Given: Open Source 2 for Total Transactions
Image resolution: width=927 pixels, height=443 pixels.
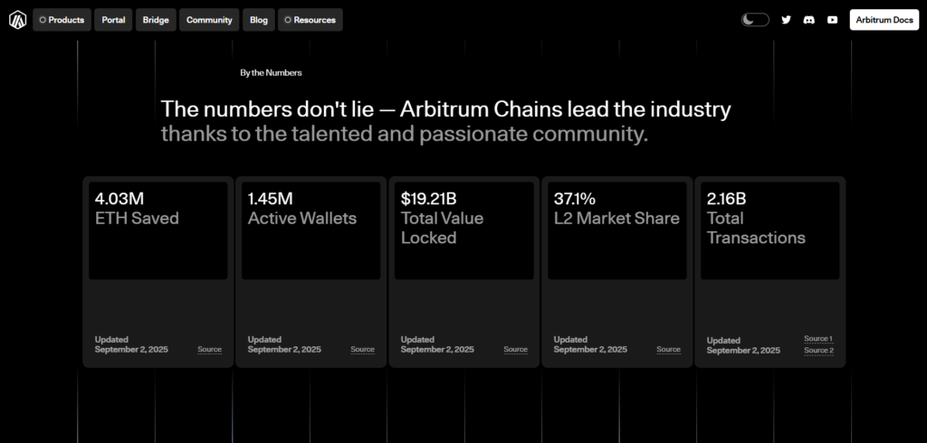Looking at the screenshot, I should 818,350.
